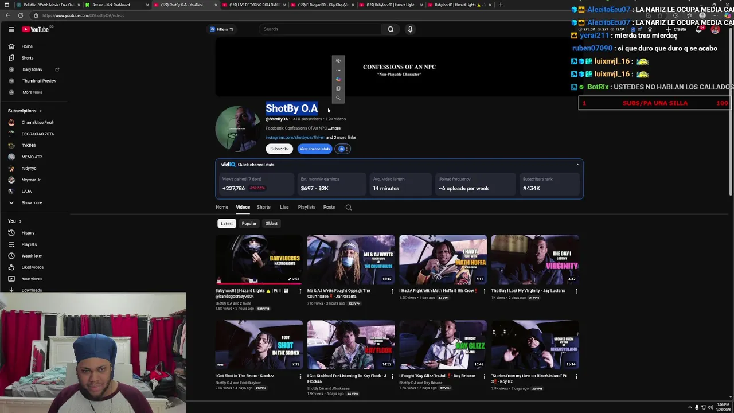Search within channel magnifier icon
734x413 pixels.
point(348,208)
